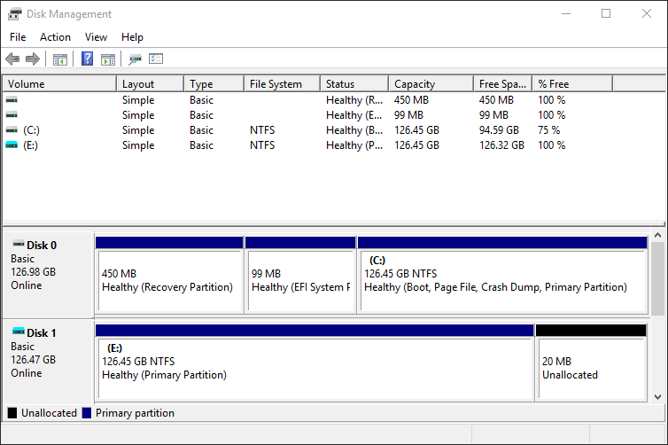Viewport: 668px width, 445px height.
Task: Sort by the File System column header
Action: click(276, 84)
